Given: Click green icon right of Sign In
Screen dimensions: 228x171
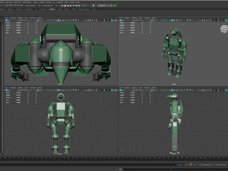Looking at the screenshot, I should click(115, 6).
